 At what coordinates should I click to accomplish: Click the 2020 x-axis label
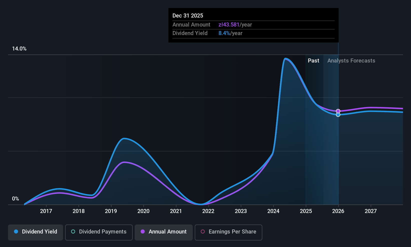coord(143,211)
